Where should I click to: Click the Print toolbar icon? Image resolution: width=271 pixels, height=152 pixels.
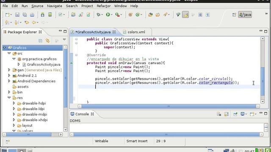tap(32, 15)
